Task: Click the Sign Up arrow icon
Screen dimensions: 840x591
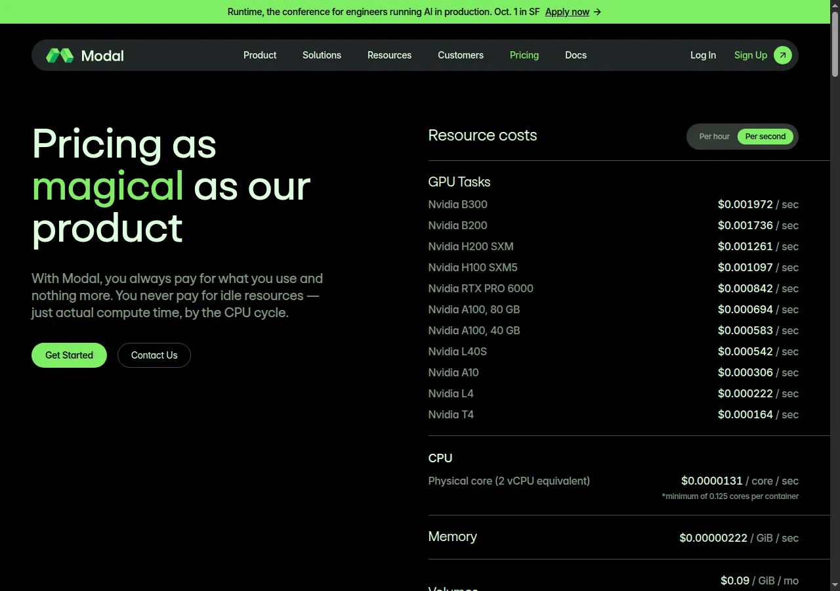Action: (782, 55)
